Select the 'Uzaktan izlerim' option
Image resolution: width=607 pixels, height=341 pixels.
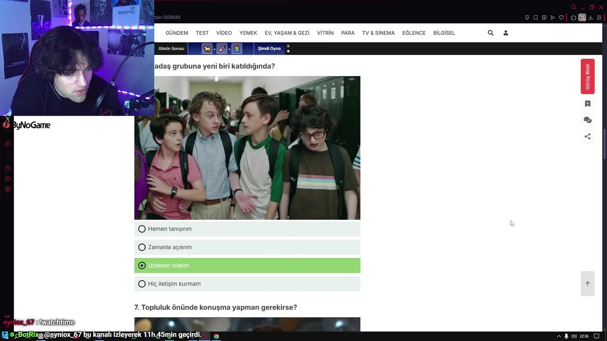[x=247, y=266]
